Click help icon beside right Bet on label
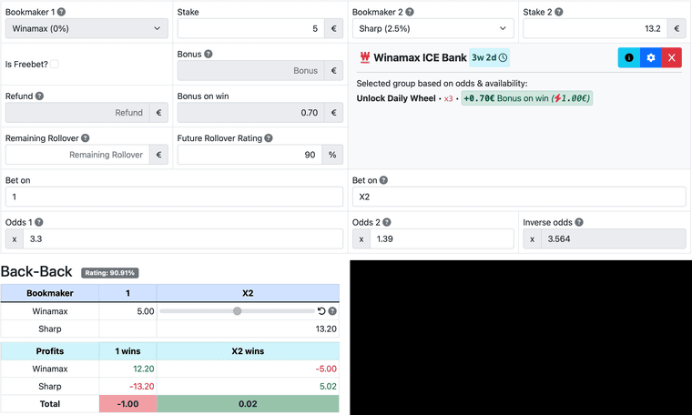This screenshot has width=692, height=415. point(383,180)
